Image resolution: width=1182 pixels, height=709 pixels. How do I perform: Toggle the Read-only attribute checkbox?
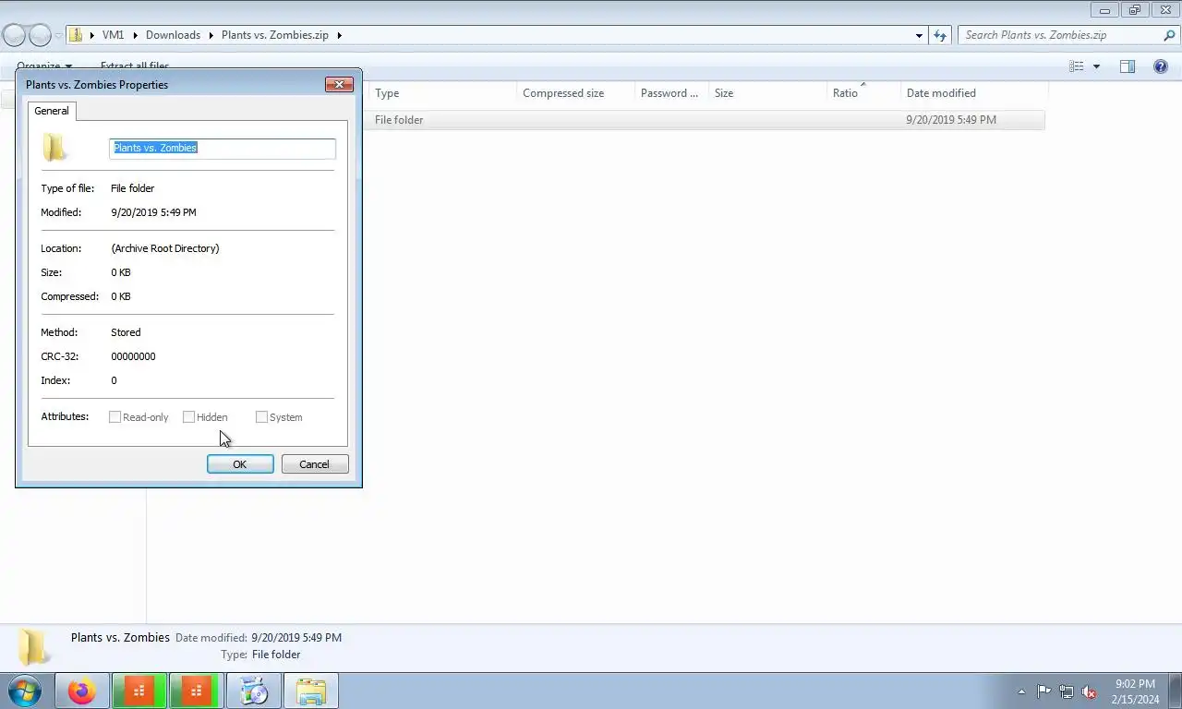pos(115,417)
